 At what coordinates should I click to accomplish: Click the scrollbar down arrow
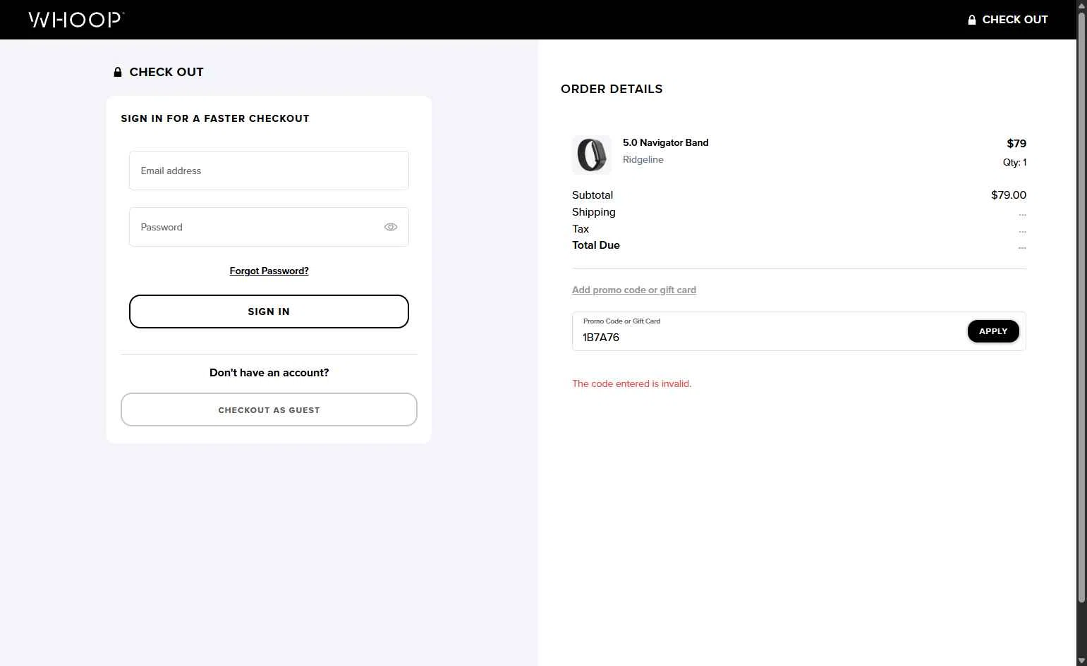(x=1081, y=660)
